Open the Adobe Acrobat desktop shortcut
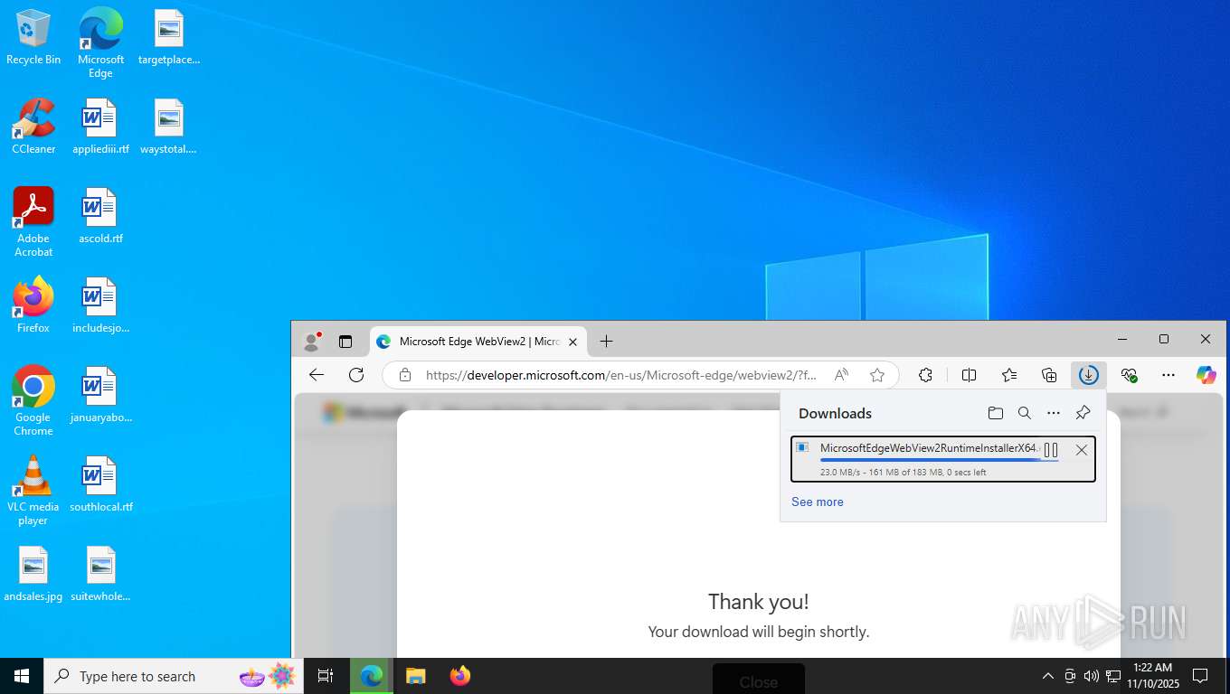1230x694 pixels. (x=33, y=222)
